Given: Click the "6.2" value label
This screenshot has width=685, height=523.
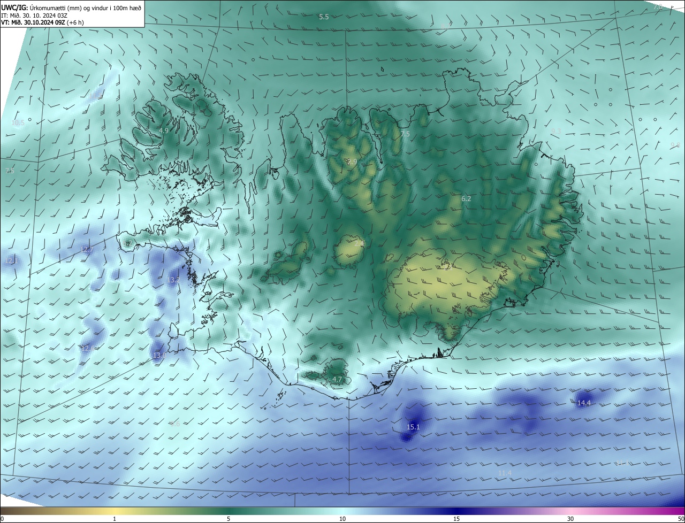Looking at the screenshot, I should click(x=466, y=198).
